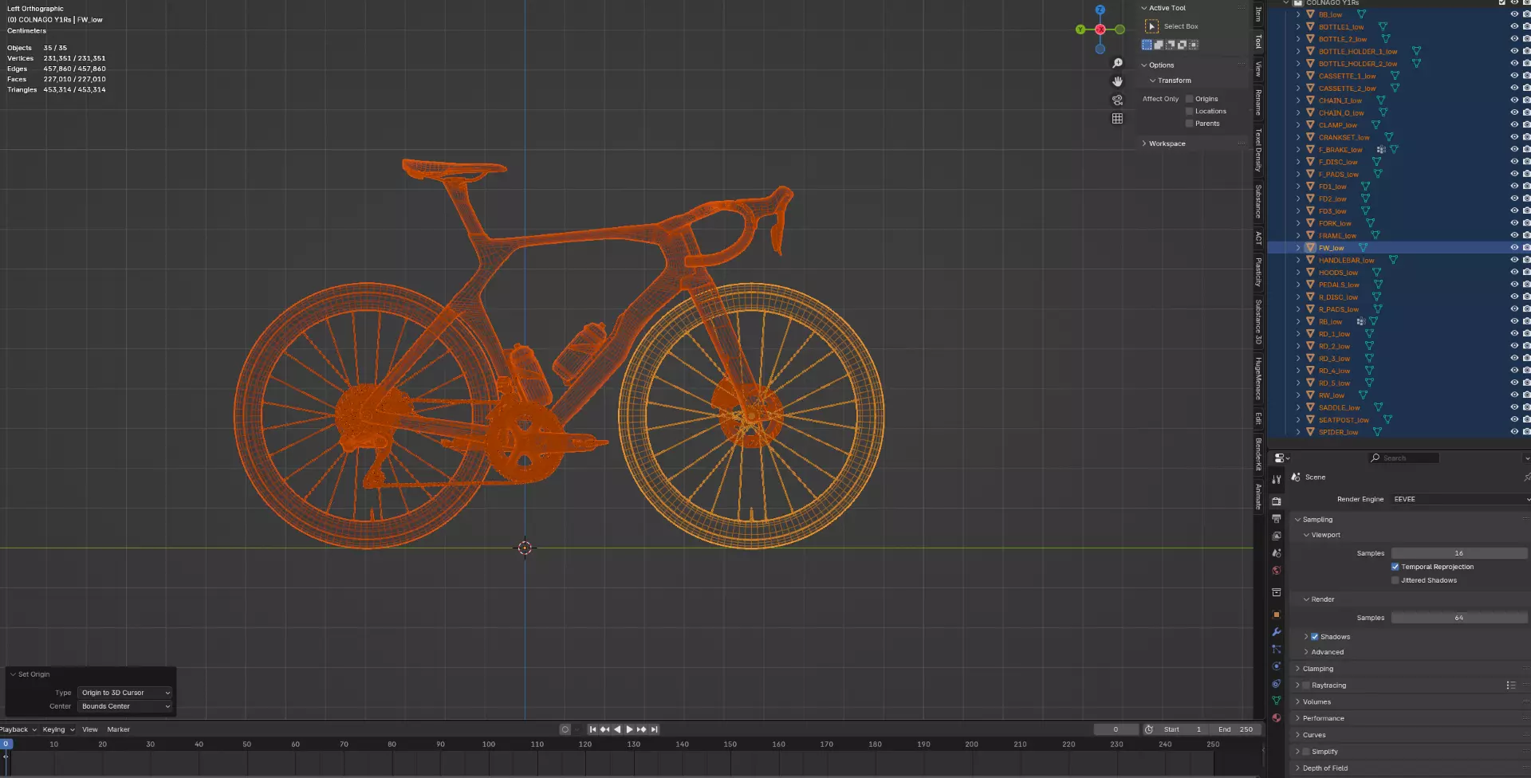Click the Render Samples field showing 64

pyautogui.click(x=1459, y=618)
